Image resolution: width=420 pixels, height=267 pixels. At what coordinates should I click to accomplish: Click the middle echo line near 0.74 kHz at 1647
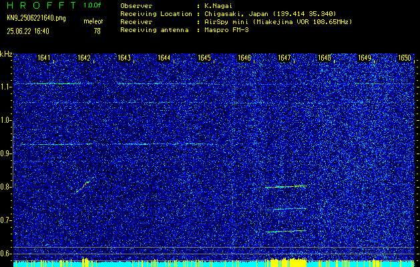(290, 209)
